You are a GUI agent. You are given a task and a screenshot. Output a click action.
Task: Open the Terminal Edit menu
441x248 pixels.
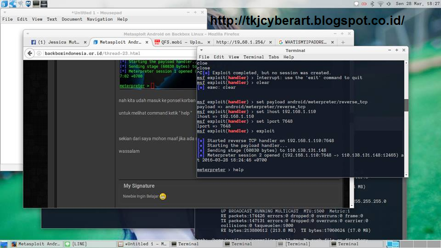coord(219,57)
